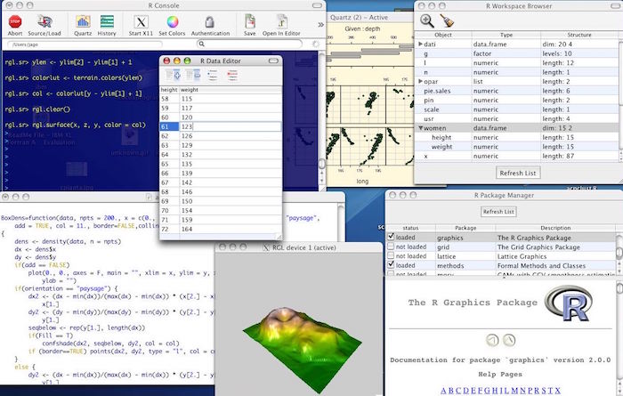This screenshot has width=623, height=396.
Task: Click the magnifier icon in Workspace Browser
Action: (x=427, y=21)
